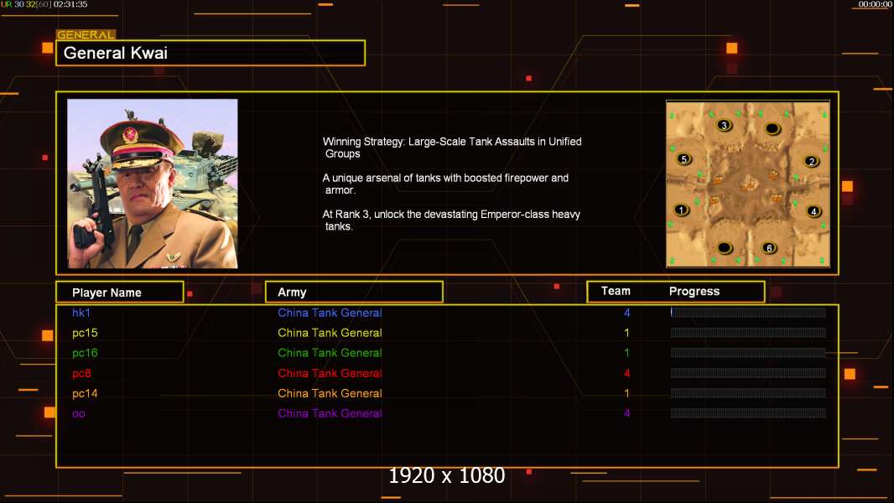
Task: Click oo's loading progress bar
Action: [x=748, y=413]
